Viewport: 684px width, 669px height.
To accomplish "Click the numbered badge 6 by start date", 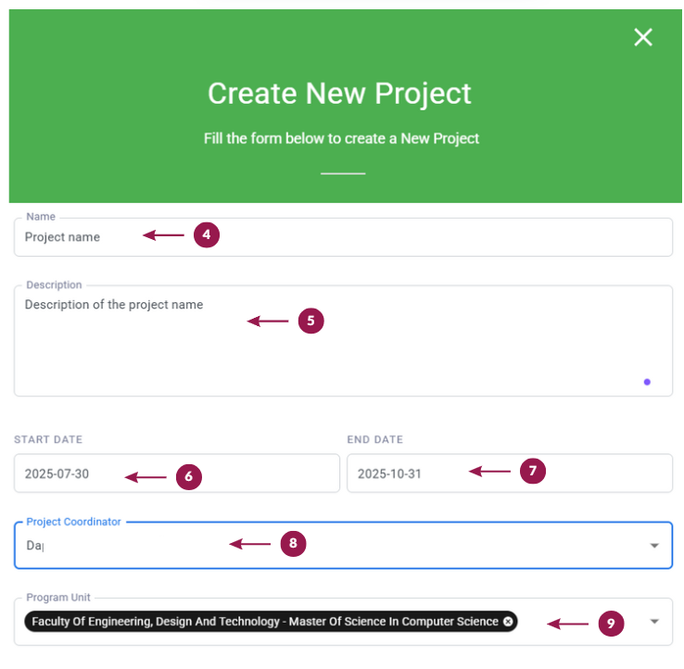I will tap(189, 476).
